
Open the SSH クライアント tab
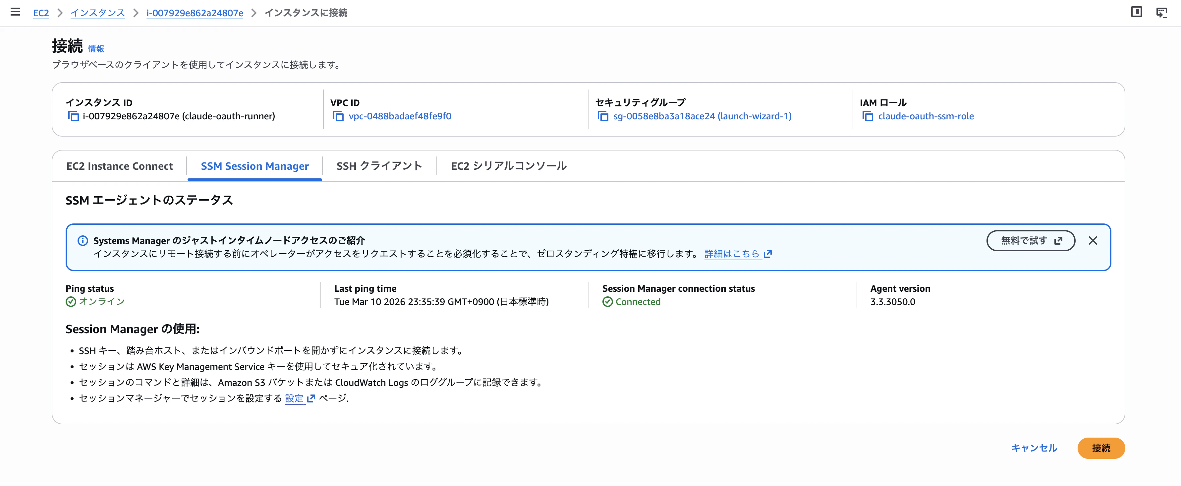coord(379,166)
